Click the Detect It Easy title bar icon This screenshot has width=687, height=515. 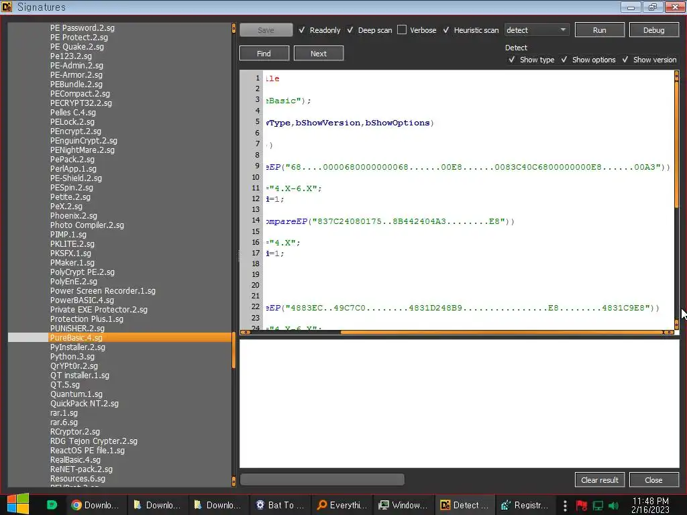(7, 7)
